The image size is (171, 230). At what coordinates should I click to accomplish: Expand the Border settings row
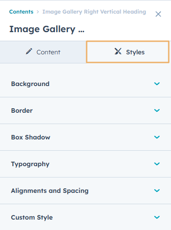(85, 110)
